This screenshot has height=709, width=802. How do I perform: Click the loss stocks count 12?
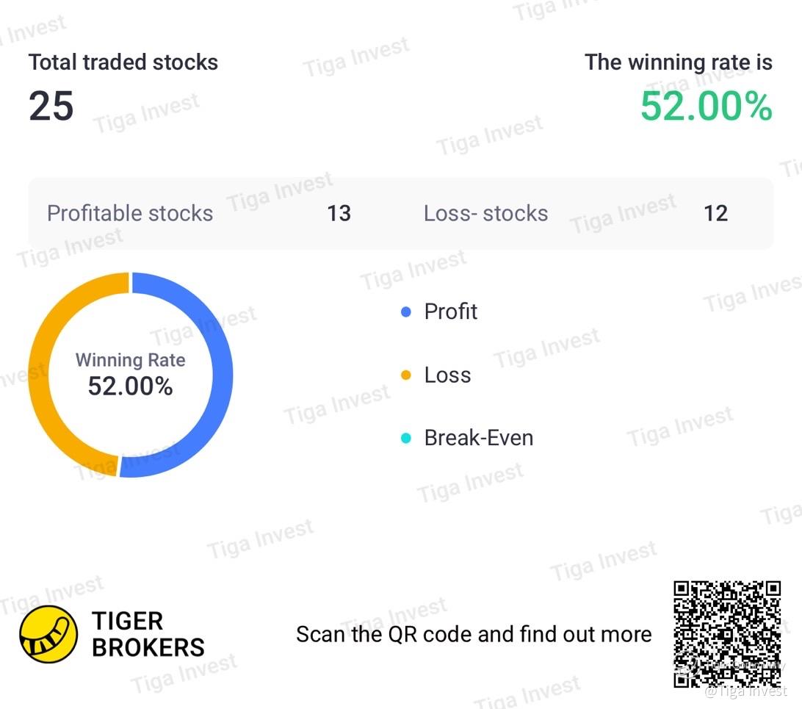tap(715, 213)
